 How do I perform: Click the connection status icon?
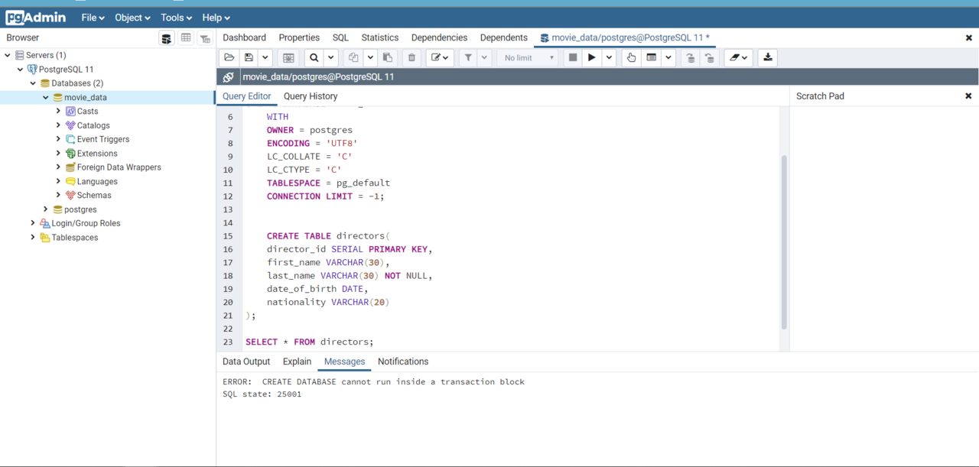pyautogui.click(x=228, y=77)
